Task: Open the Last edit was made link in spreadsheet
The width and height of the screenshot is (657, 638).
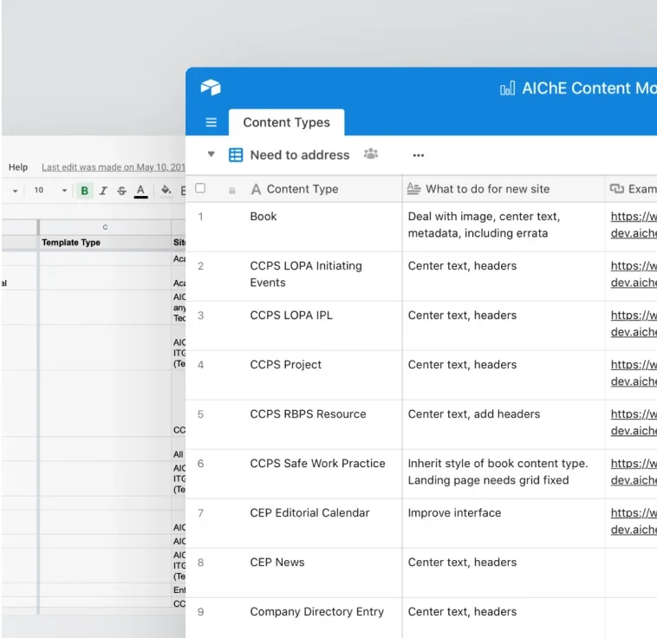Action: pos(114,167)
